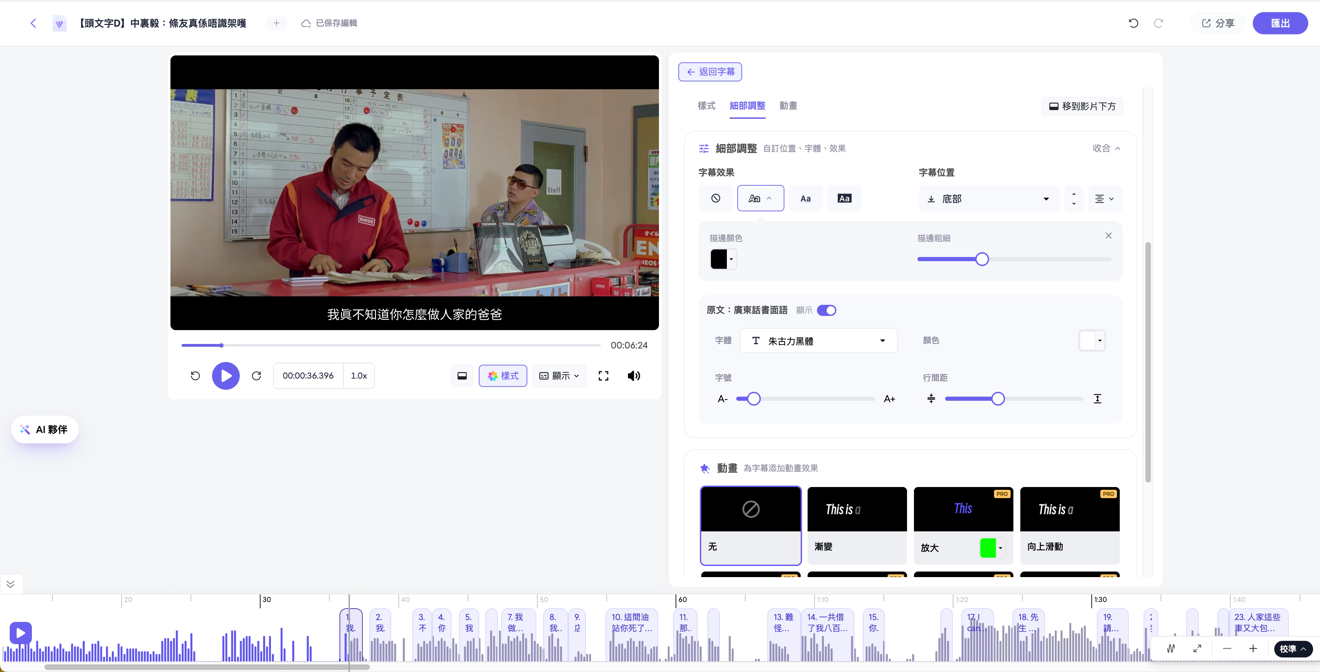
Task: Click the undo arrow icon
Action: pyautogui.click(x=1133, y=23)
